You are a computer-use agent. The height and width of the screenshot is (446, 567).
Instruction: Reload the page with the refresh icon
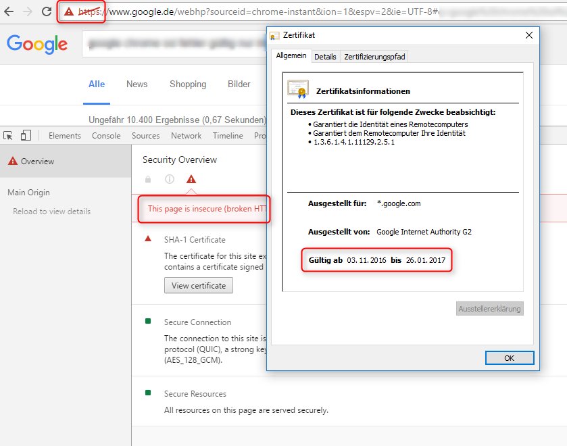[46, 11]
